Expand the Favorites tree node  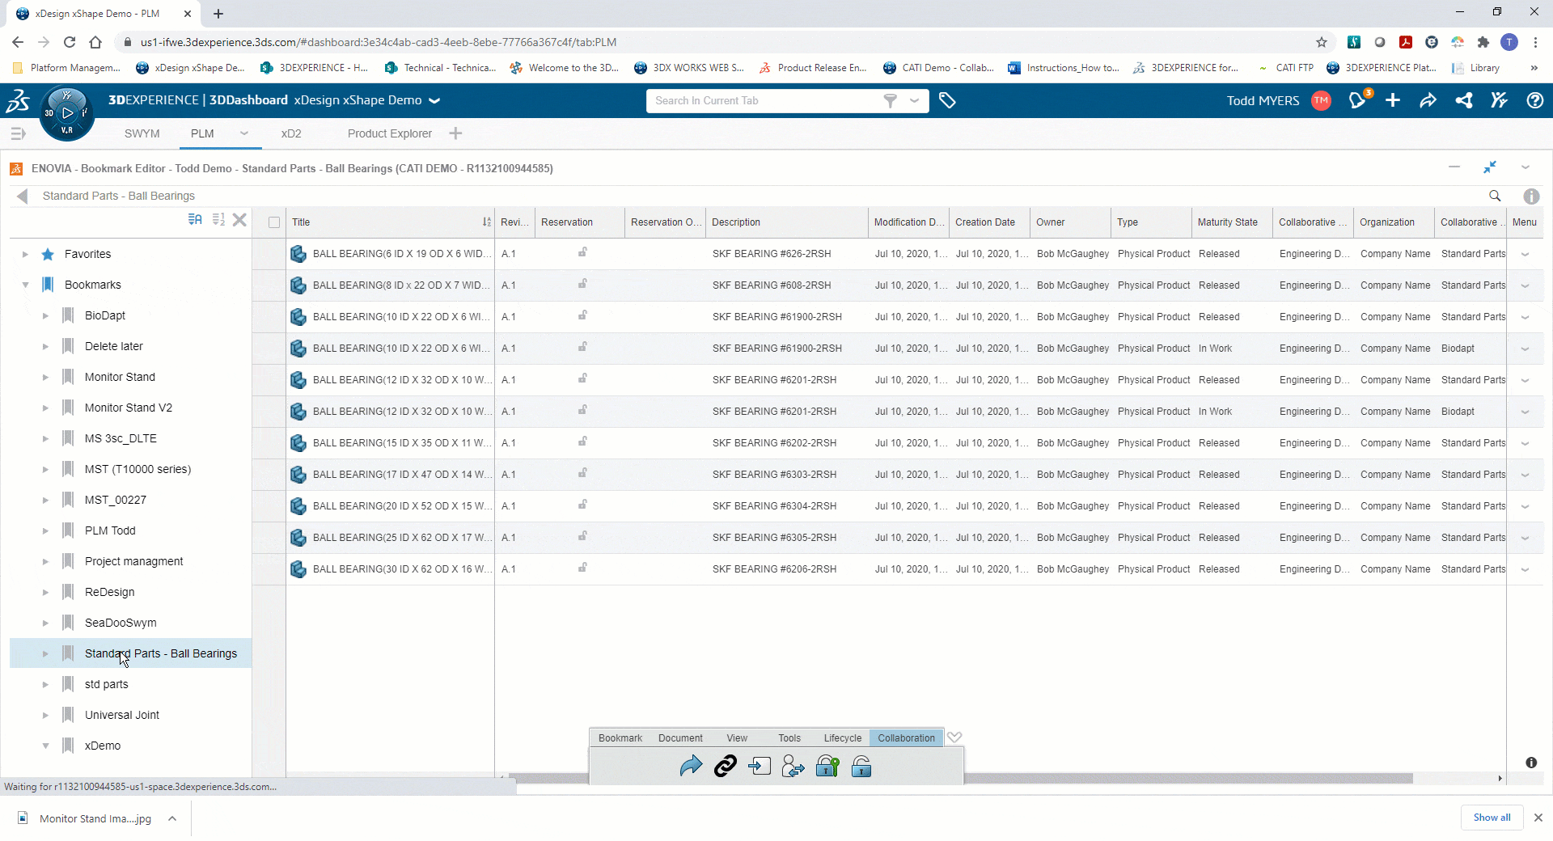(25, 254)
